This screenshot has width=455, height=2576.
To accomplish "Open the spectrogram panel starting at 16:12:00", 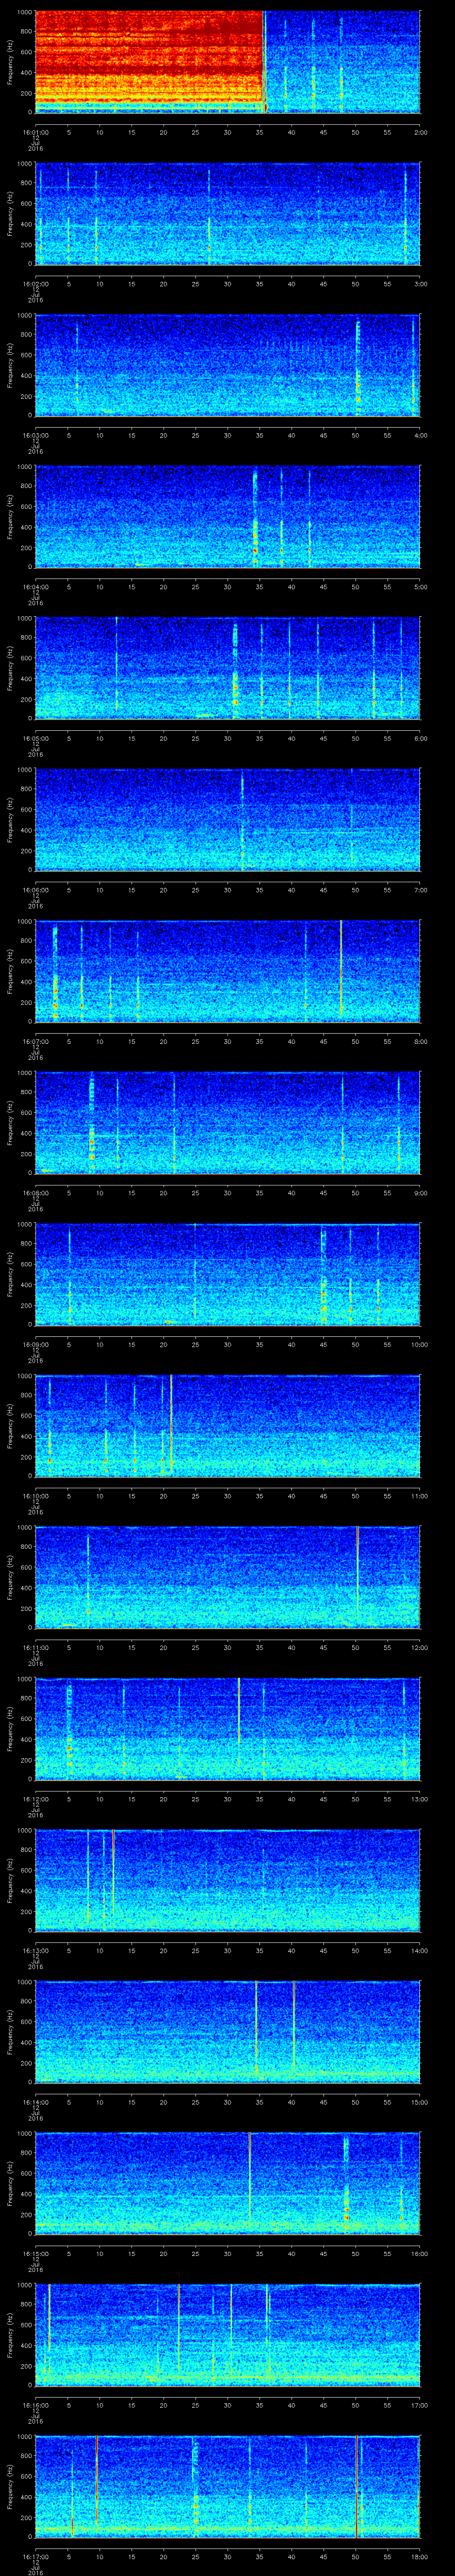I will pos(228,1729).
